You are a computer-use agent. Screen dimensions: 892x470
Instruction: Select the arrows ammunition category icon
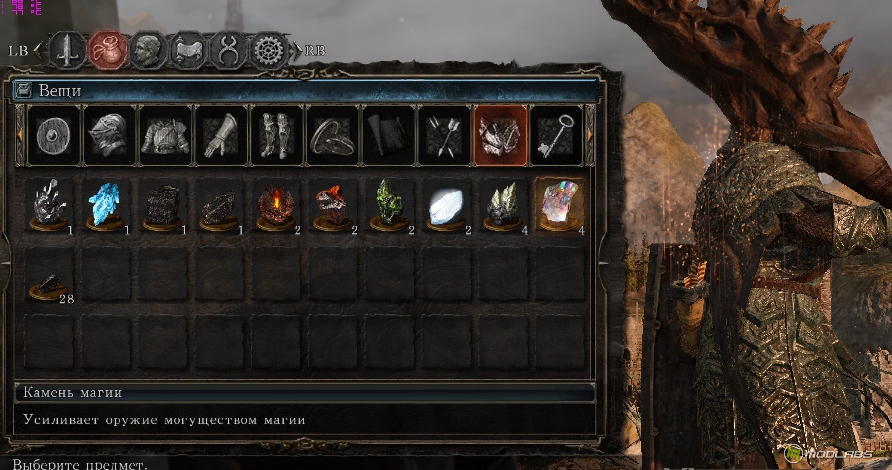click(444, 135)
